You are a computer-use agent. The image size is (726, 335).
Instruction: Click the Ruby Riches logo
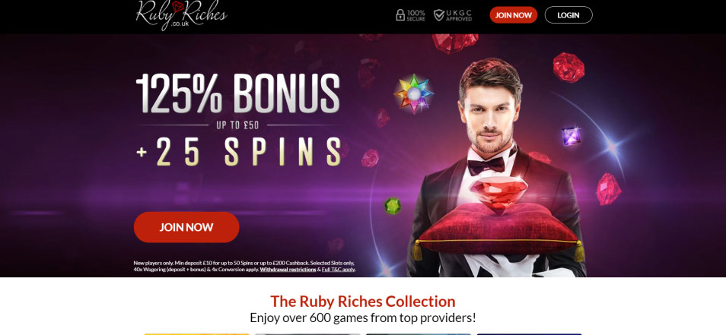(181, 15)
